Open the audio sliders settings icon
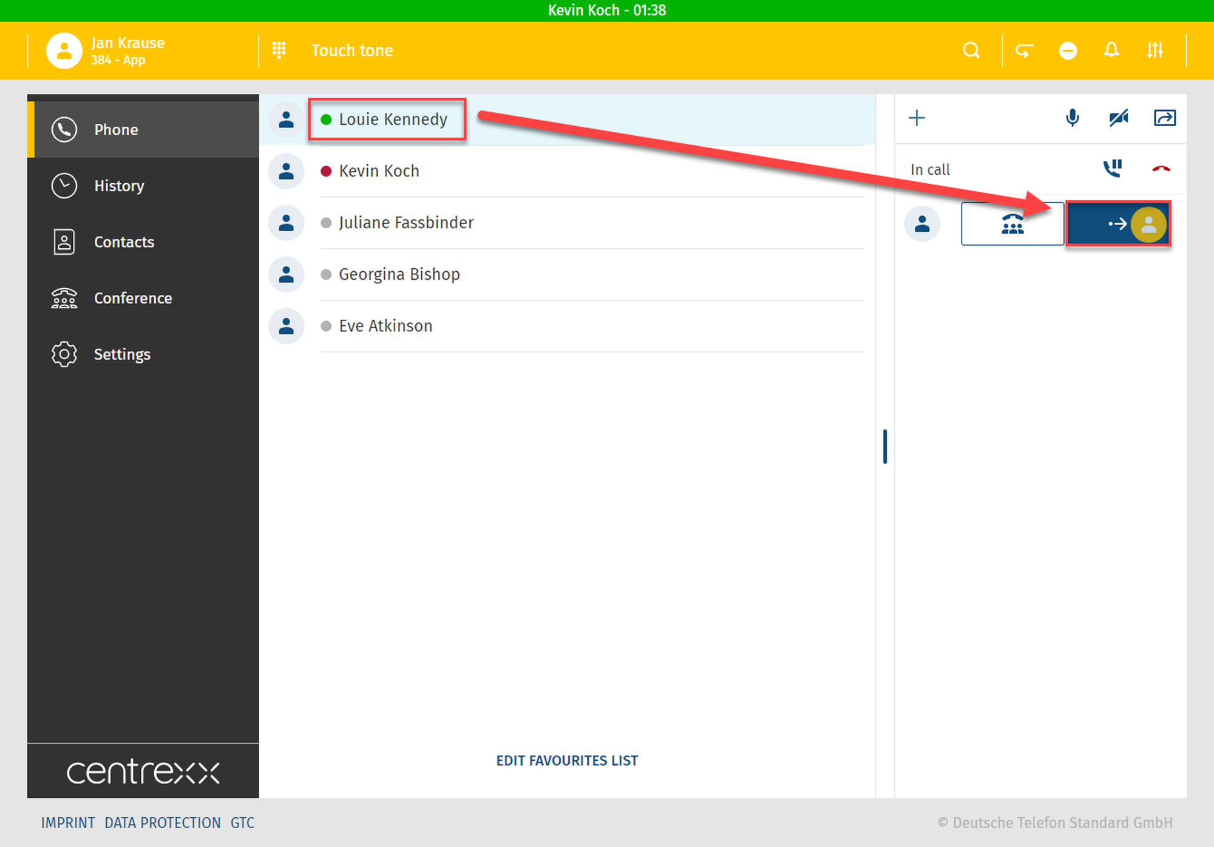 (x=1155, y=50)
